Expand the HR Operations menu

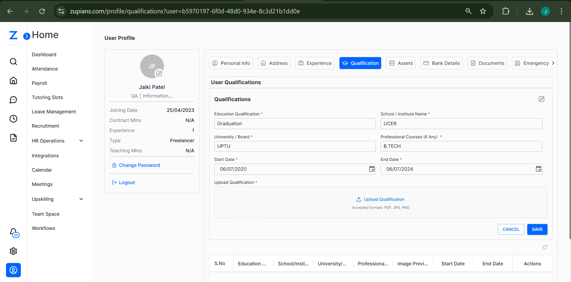[x=81, y=141]
